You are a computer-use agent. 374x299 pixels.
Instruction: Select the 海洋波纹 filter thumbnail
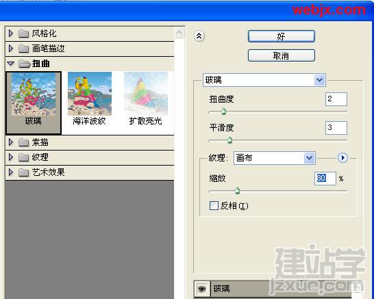point(90,99)
